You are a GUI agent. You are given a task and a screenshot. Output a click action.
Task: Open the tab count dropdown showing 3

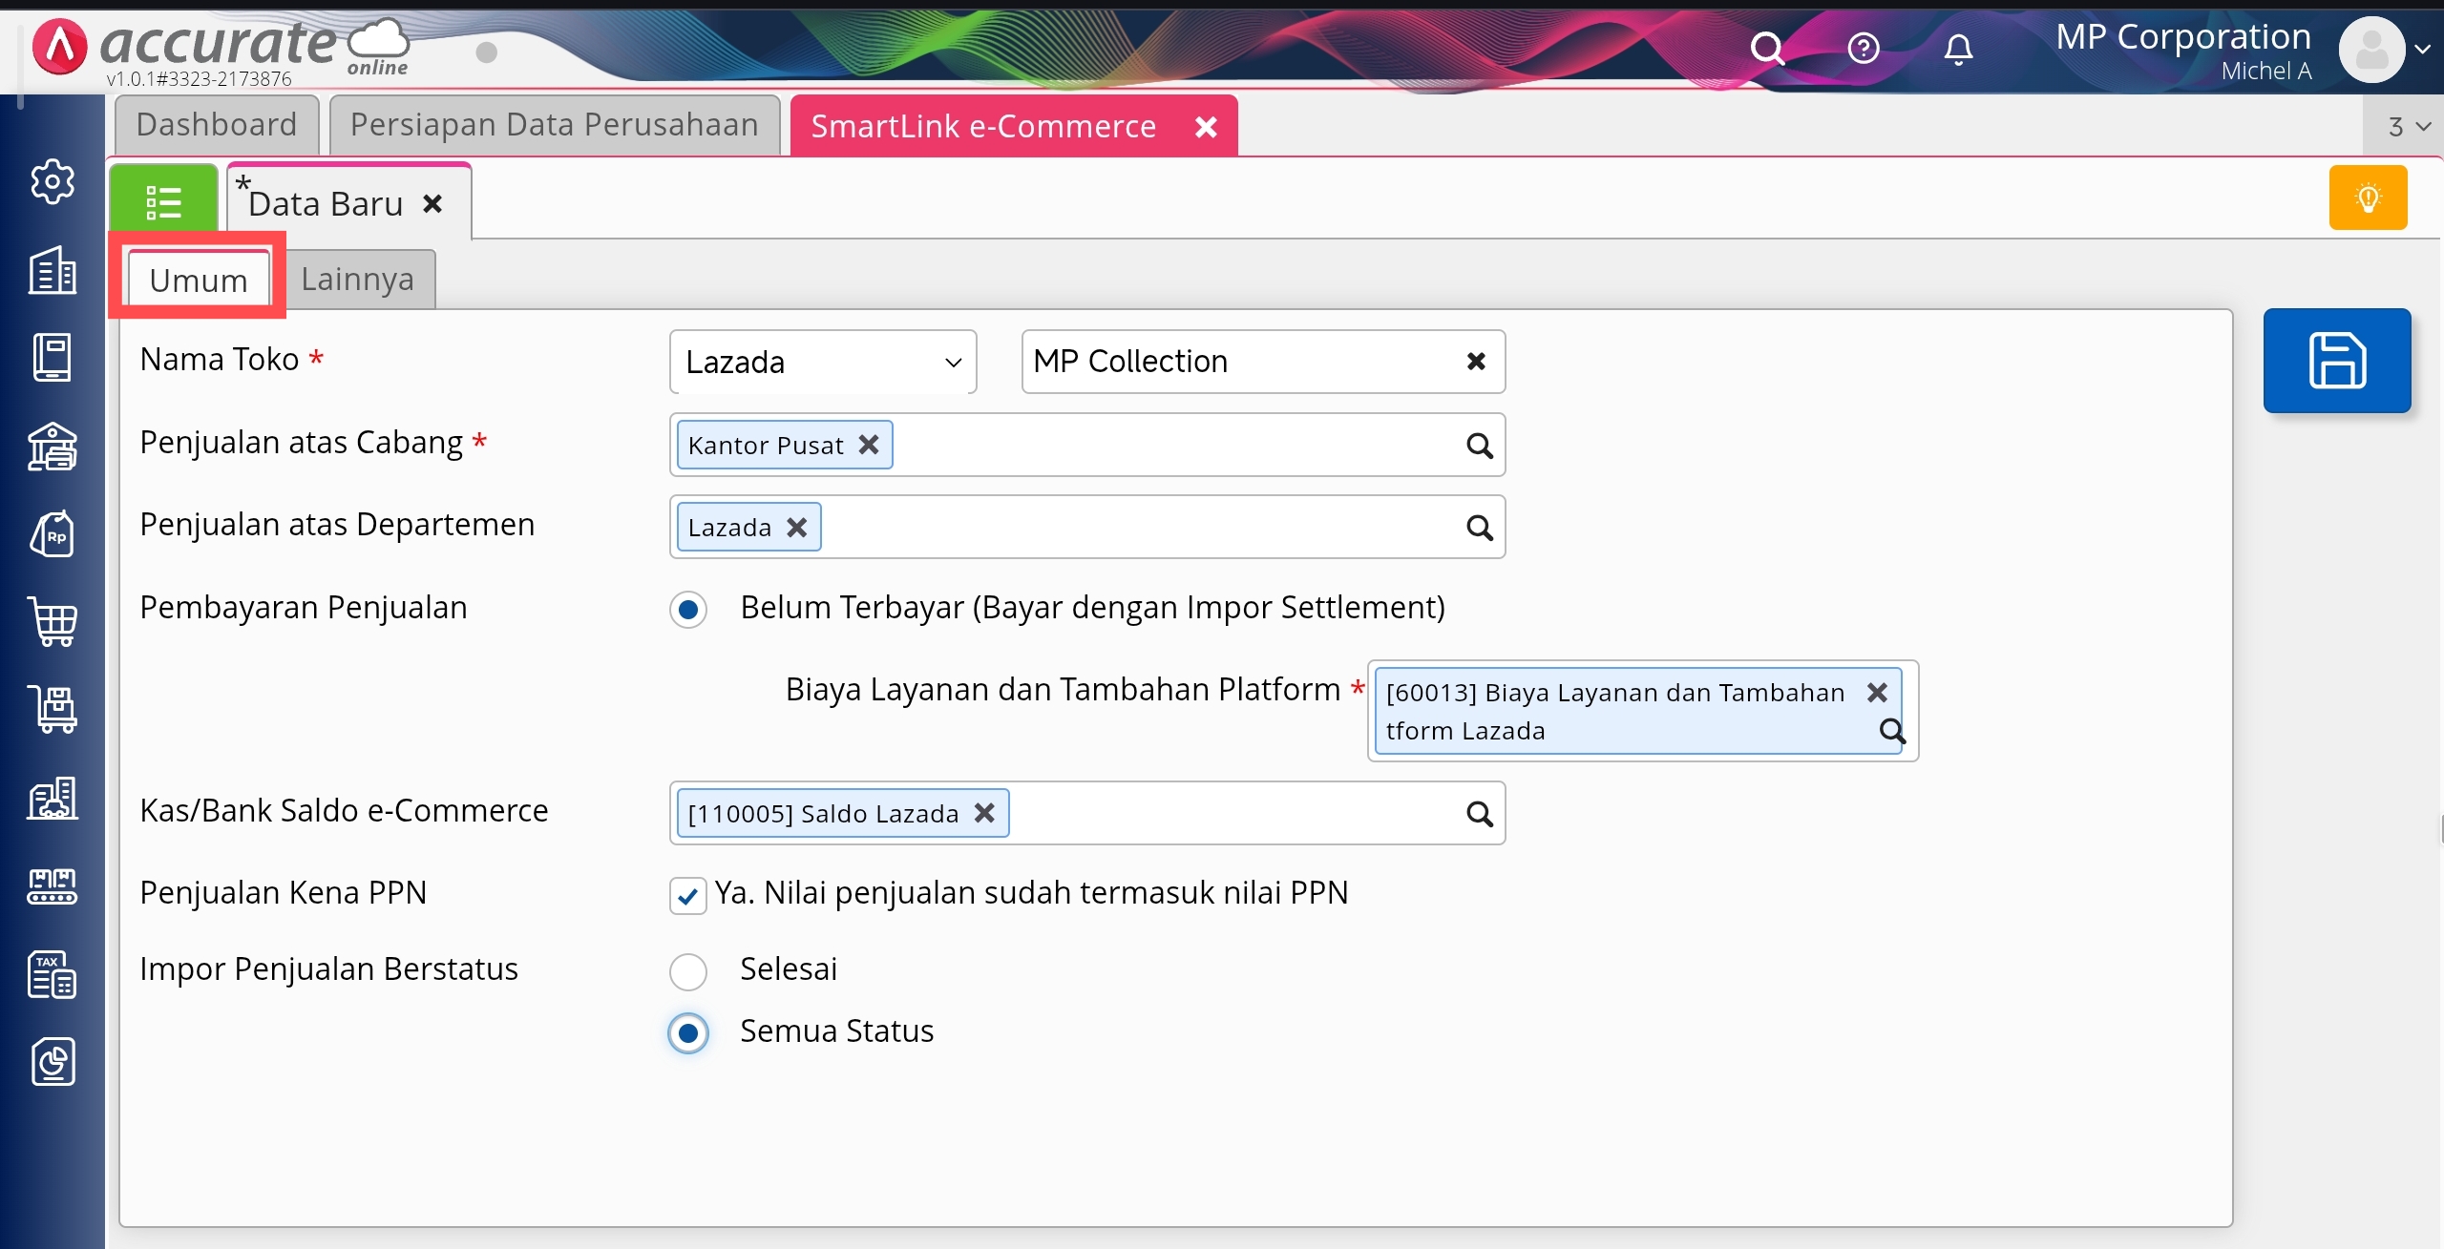click(2407, 127)
